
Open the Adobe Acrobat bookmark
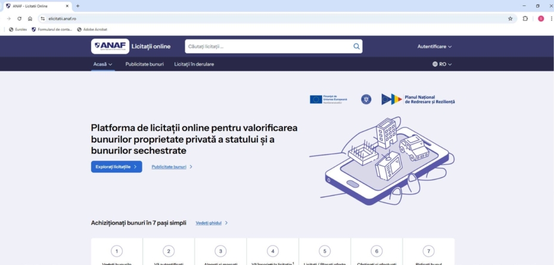[92, 30]
